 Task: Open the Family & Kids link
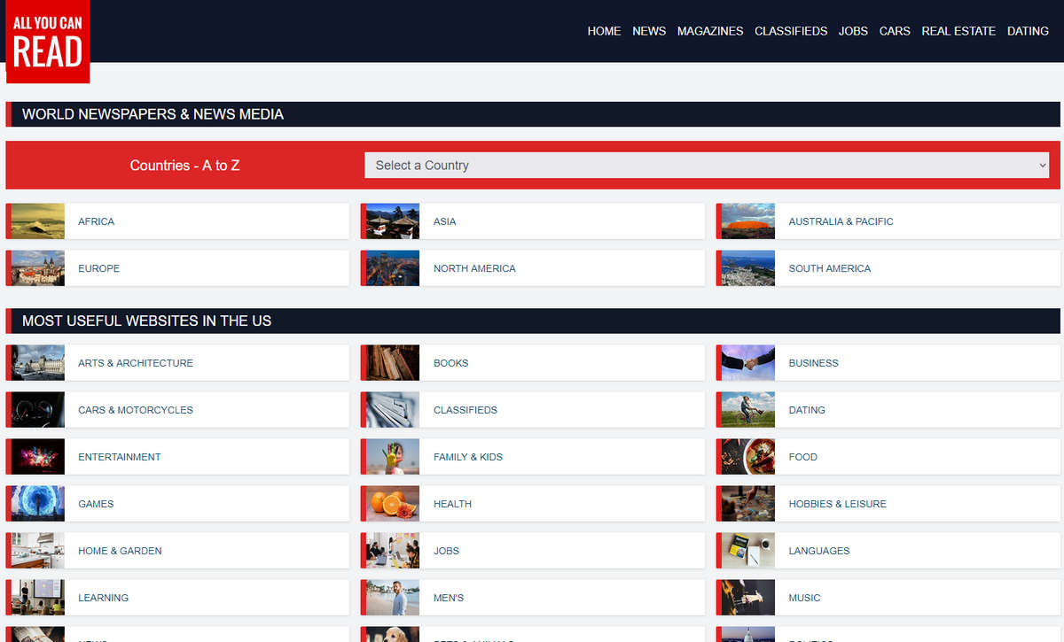(468, 457)
